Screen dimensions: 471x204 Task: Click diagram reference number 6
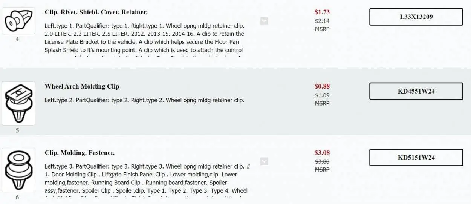[x=17, y=197]
